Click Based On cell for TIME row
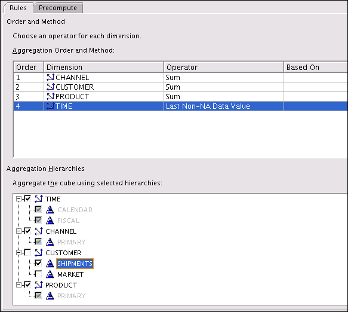348x312 pixels. click(316, 106)
